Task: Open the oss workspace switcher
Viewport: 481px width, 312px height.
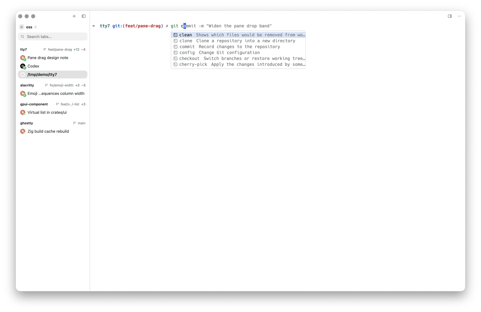Action: point(28,27)
